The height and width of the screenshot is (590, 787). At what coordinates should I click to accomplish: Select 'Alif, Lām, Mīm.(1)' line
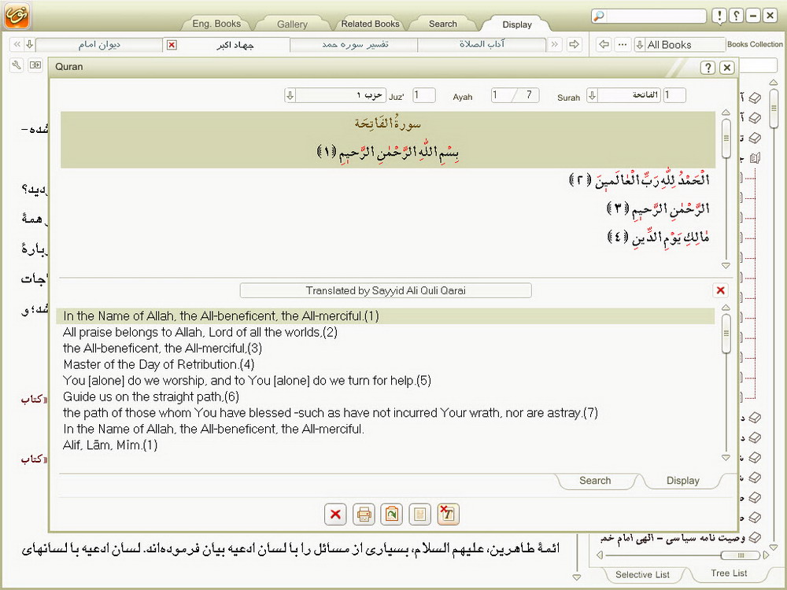tap(110, 445)
